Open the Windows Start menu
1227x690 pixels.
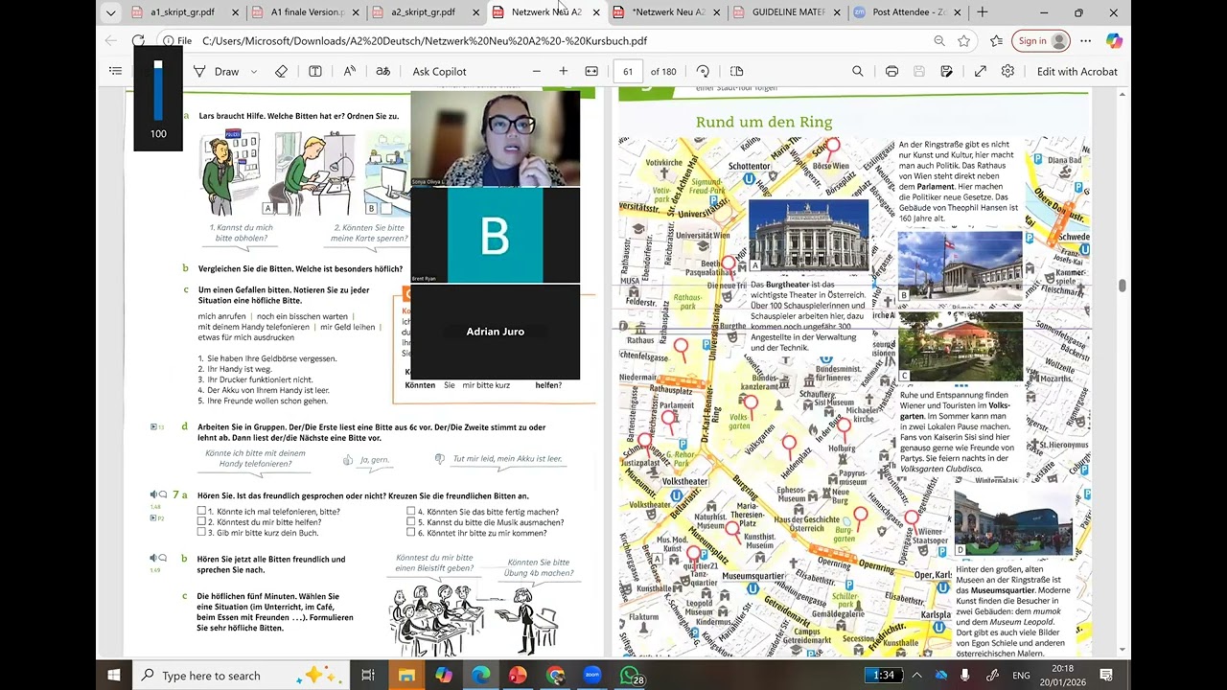coord(114,676)
